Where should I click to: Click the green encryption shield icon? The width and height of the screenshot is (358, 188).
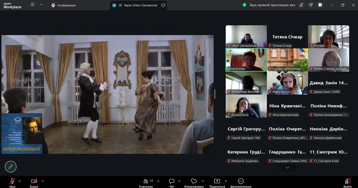(x=245, y=5)
